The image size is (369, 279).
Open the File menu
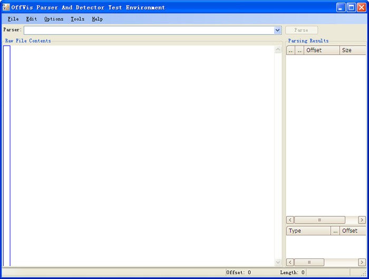[x=13, y=19]
